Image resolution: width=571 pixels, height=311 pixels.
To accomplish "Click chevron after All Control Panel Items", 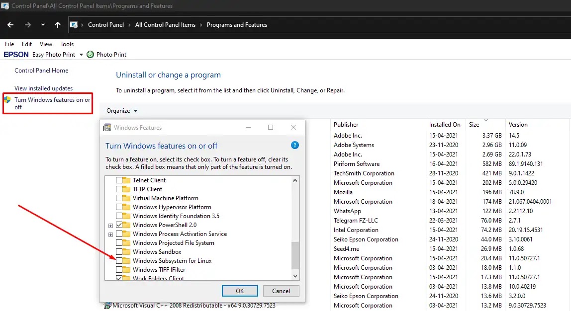I will click(x=201, y=25).
